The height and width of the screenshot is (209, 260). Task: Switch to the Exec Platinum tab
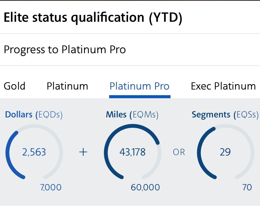click(x=223, y=86)
